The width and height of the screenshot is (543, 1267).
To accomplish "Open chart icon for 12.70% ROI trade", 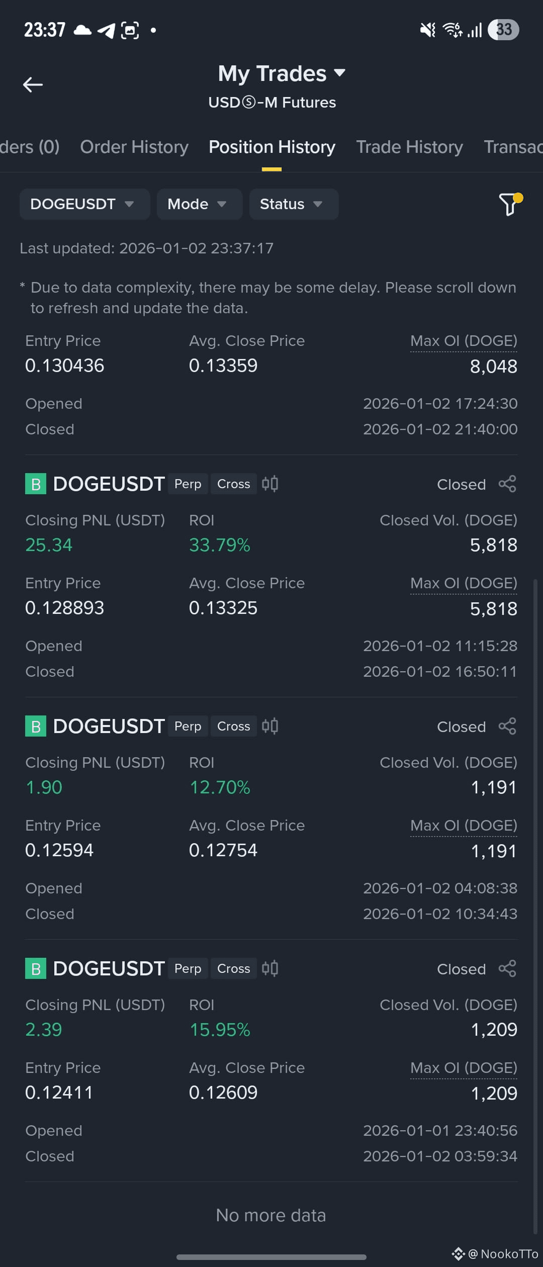I will [270, 726].
